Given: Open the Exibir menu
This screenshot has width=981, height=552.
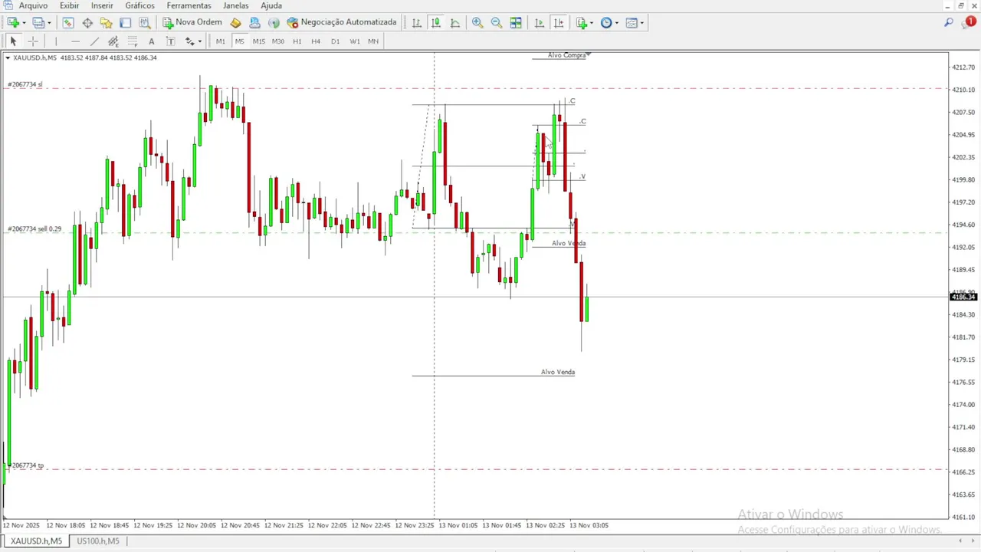Looking at the screenshot, I should (69, 5).
